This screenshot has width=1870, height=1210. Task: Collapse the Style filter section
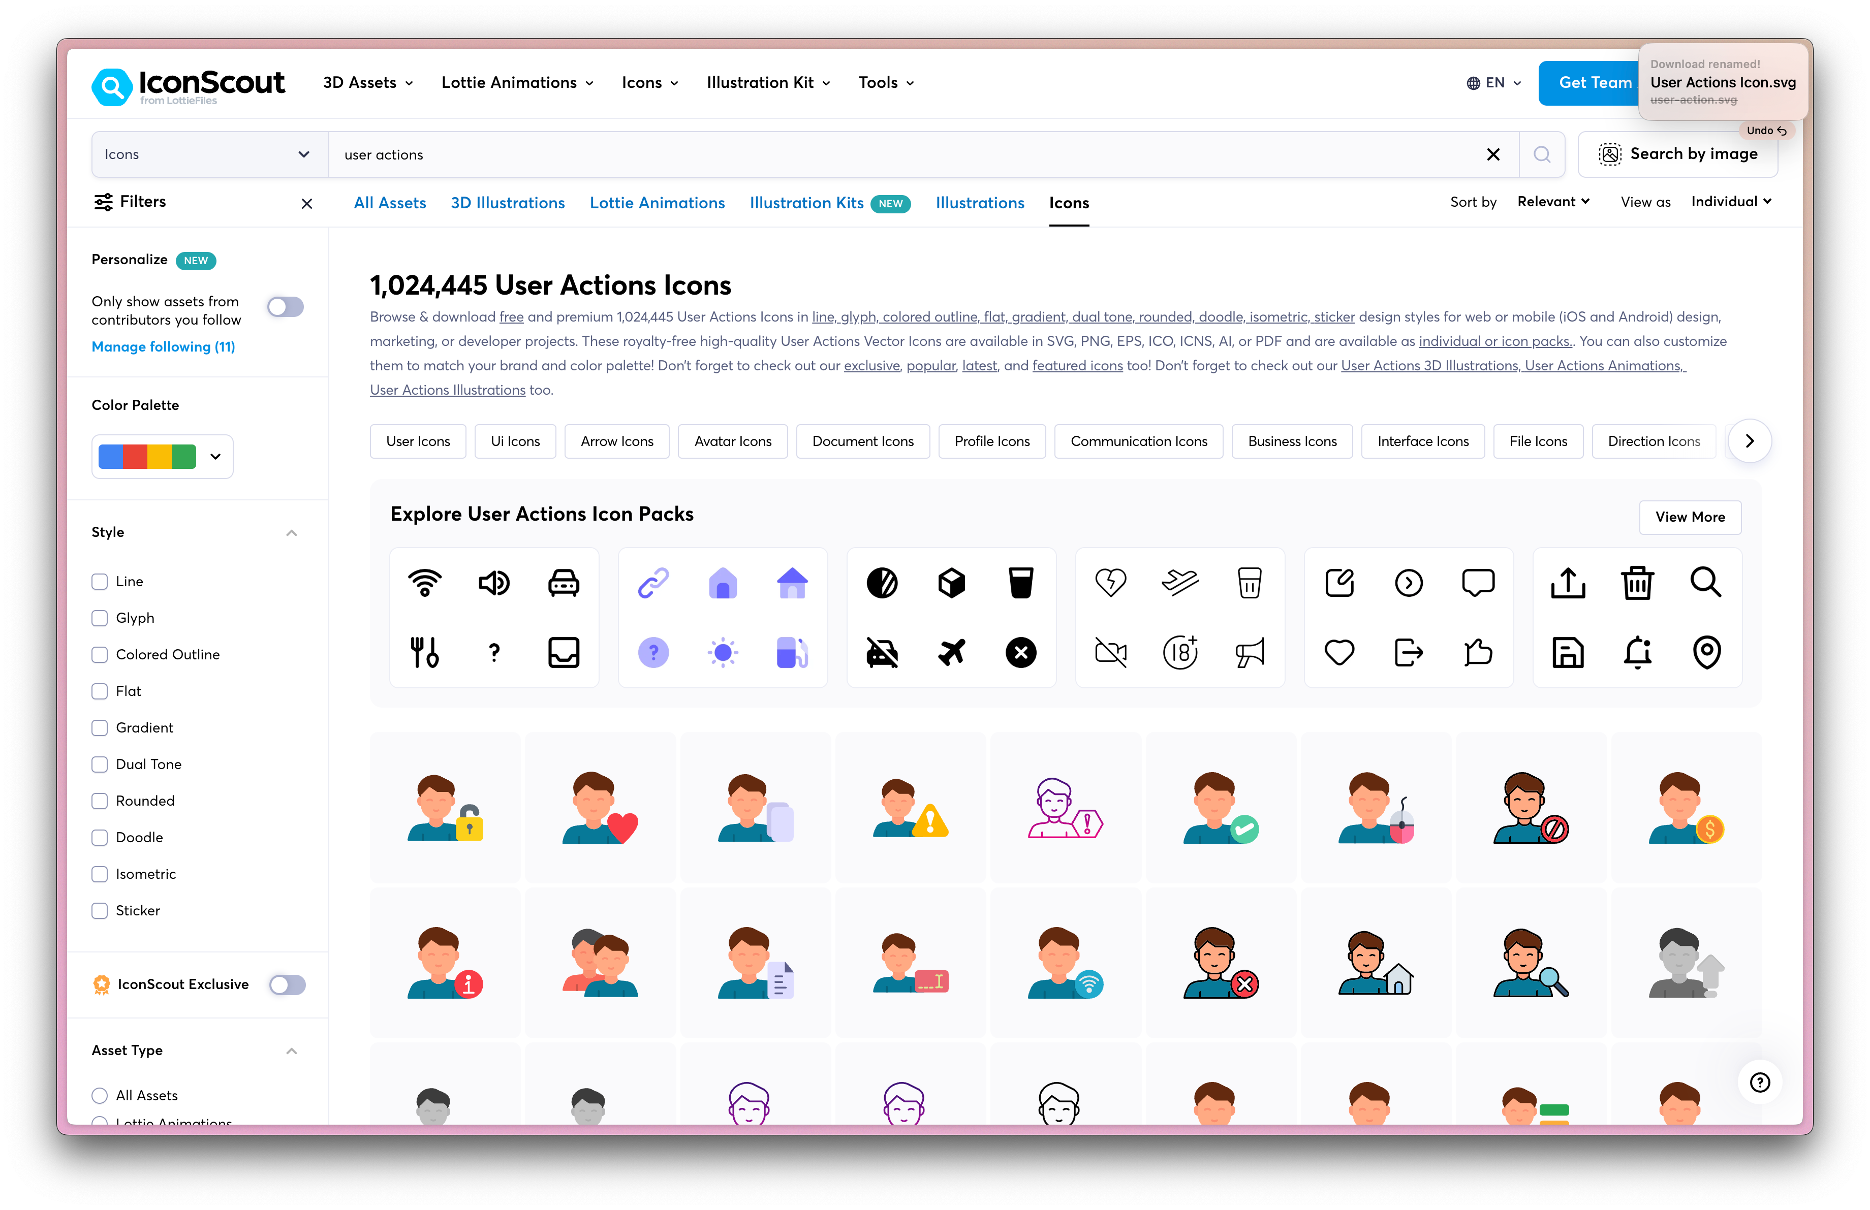[x=292, y=532]
